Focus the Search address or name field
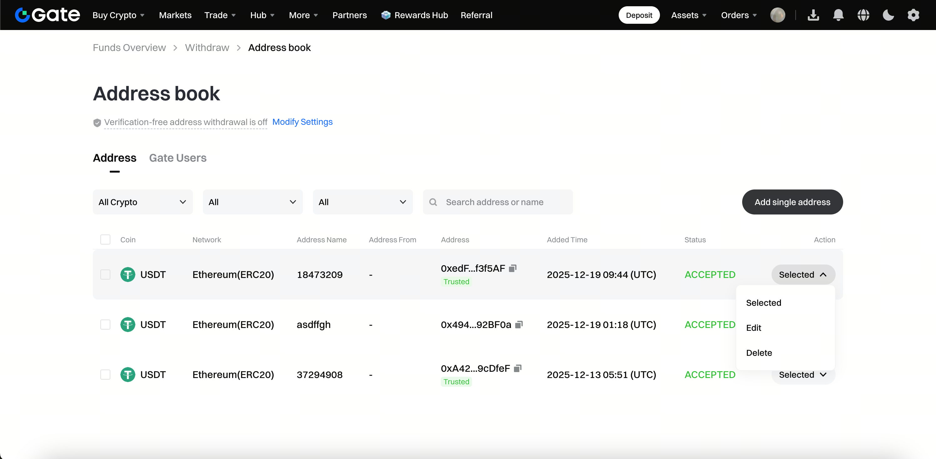Viewport: 936px width, 459px height. tap(497, 202)
